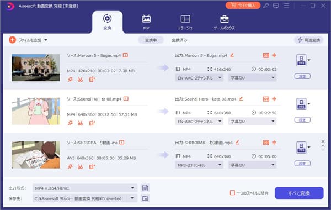Select the Saenai Hero 08.mp4 video thumbnail

[36, 111]
